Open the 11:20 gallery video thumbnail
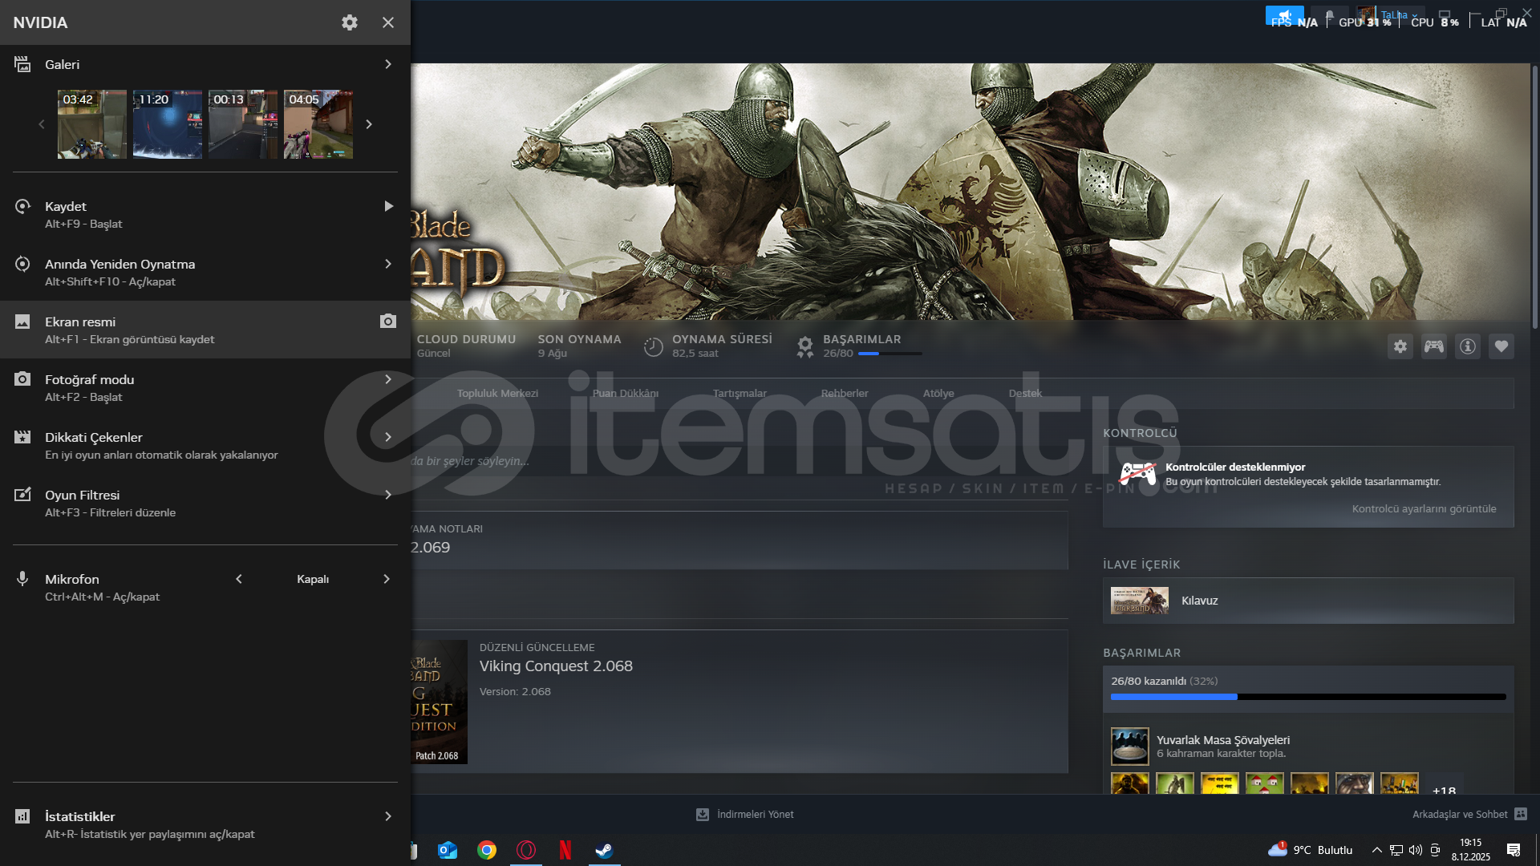 pos(168,124)
